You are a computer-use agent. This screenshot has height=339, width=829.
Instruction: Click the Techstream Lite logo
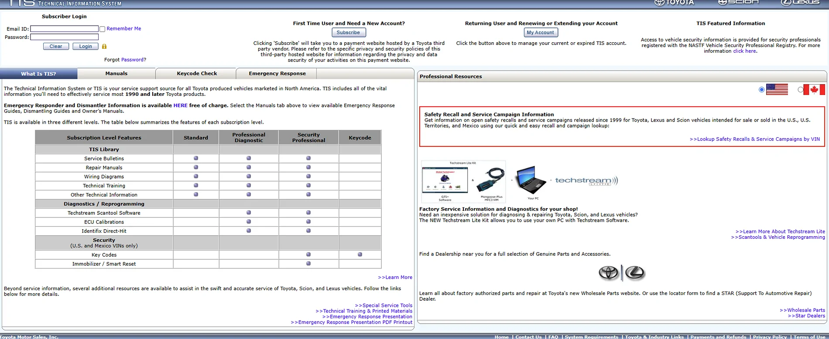[586, 181]
